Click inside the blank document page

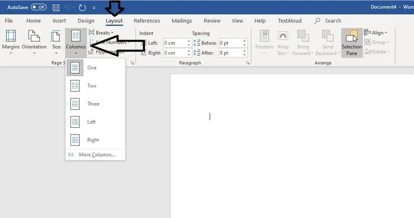[x=292, y=146]
